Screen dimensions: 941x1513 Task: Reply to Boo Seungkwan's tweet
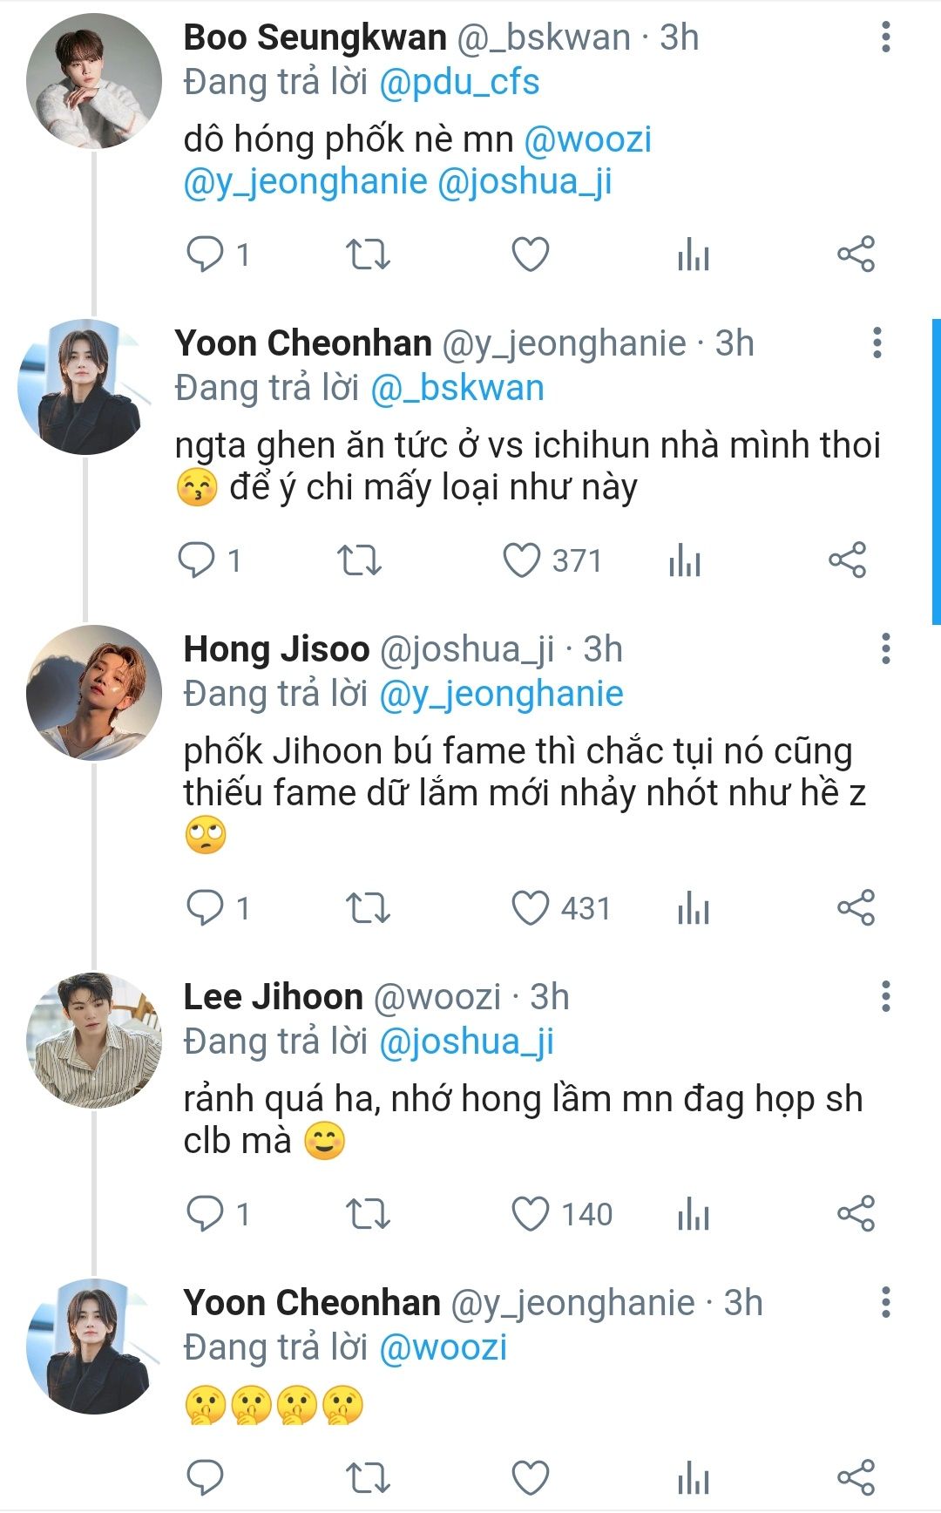coord(206,254)
